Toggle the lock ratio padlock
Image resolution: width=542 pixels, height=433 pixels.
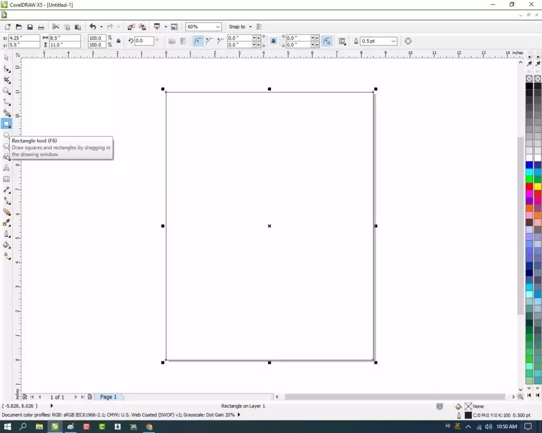tap(119, 41)
